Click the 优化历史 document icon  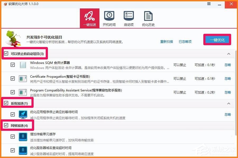(148, 16)
